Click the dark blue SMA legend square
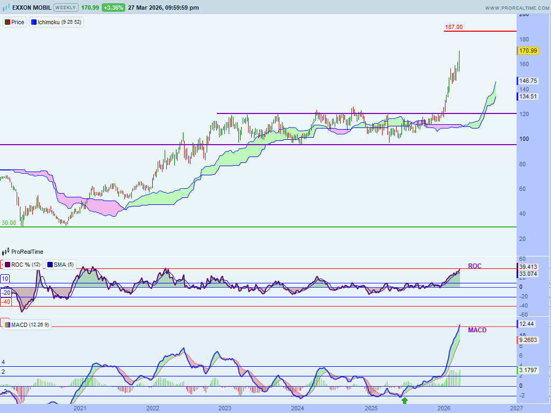The width and height of the screenshot is (551, 413). 50,265
